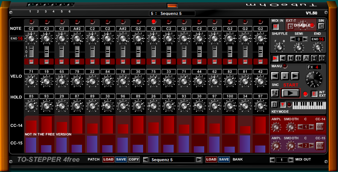Image resolution: width=338 pixels, height=172 pixels.
Task: Select boxed converging arrows direction mode
Action: click(314, 58)
